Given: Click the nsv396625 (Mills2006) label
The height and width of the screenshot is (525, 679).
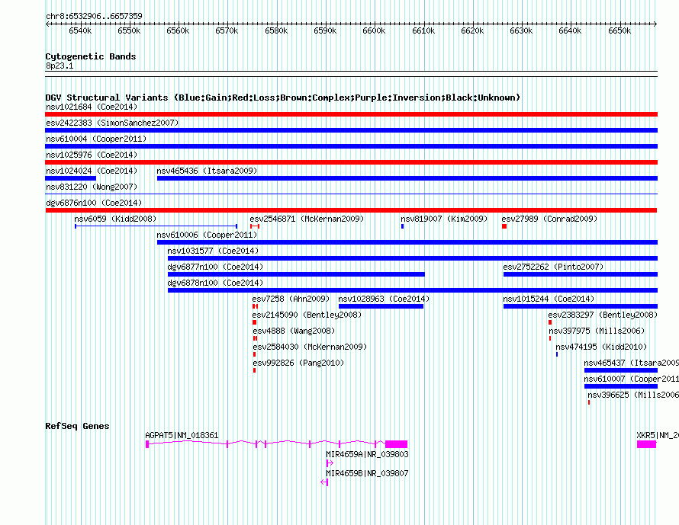Looking at the screenshot, I should pyautogui.click(x=633, y=395).
